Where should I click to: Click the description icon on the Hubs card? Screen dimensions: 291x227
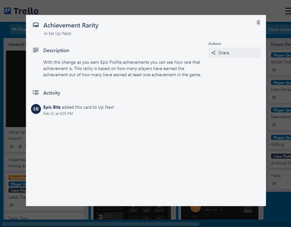[274, 183]
